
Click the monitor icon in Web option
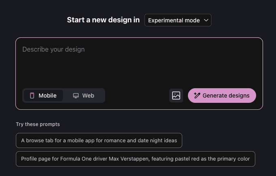point(76,96)
